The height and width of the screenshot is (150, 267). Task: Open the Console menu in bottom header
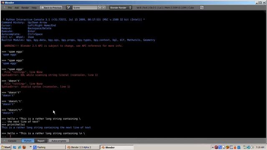(x=12, y=141)
